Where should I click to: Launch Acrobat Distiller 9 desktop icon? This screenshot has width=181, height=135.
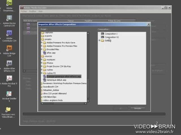9,96
